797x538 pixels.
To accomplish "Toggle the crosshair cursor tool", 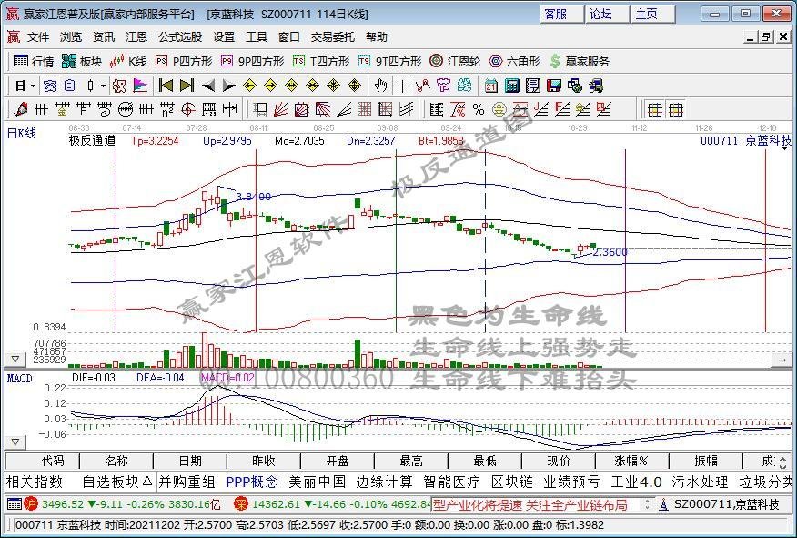I will (402, 86).
